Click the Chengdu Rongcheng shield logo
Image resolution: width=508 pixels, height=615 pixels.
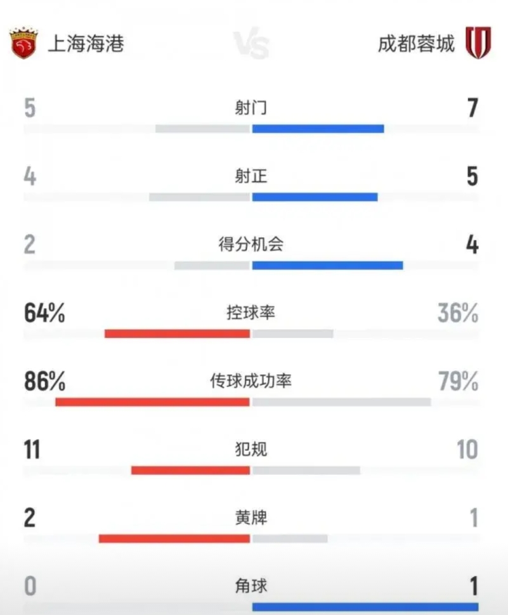point(478,42)
